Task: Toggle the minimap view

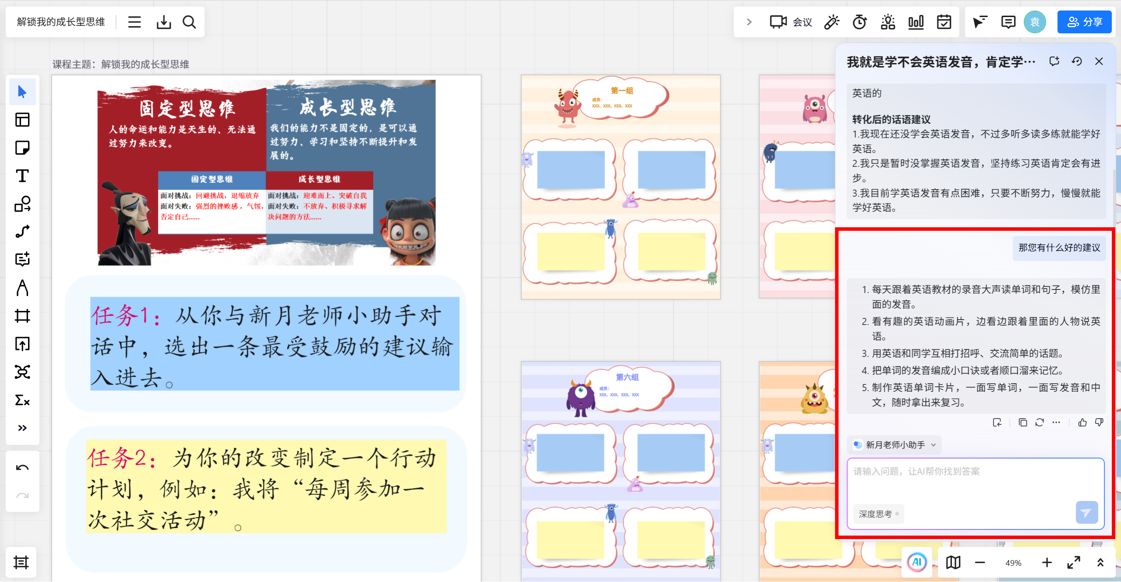Action: point(953,563)
